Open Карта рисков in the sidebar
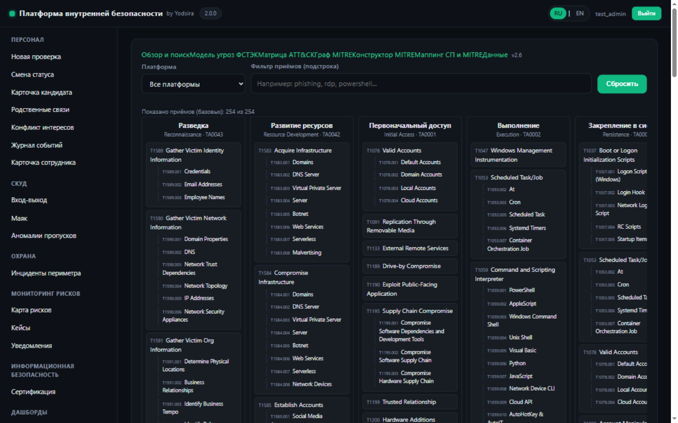The width and height of the screenshot is (678, 423). pos(32,310)
